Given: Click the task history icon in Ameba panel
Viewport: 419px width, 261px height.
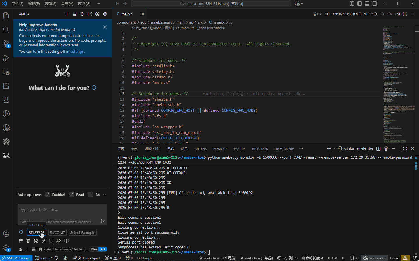Looking at the screenshot, I should tap(82, 14).
